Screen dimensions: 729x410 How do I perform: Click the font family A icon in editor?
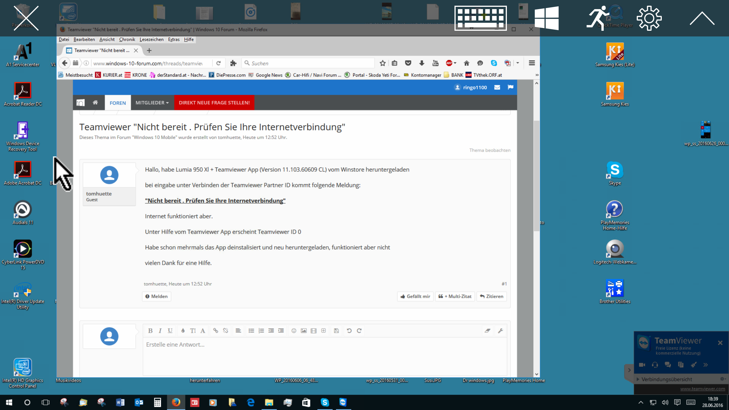[203, 331]
